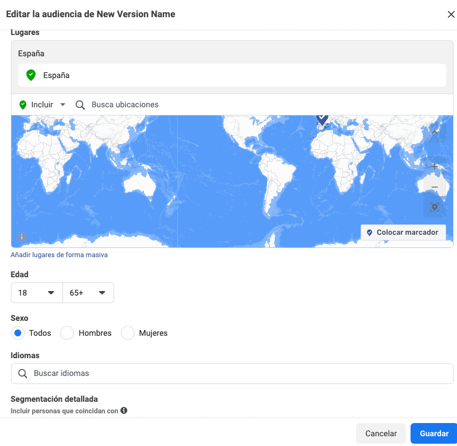Collapse the map with the chevron-up control
Screen dimensions: 457x446
click(x=435, y=132)
